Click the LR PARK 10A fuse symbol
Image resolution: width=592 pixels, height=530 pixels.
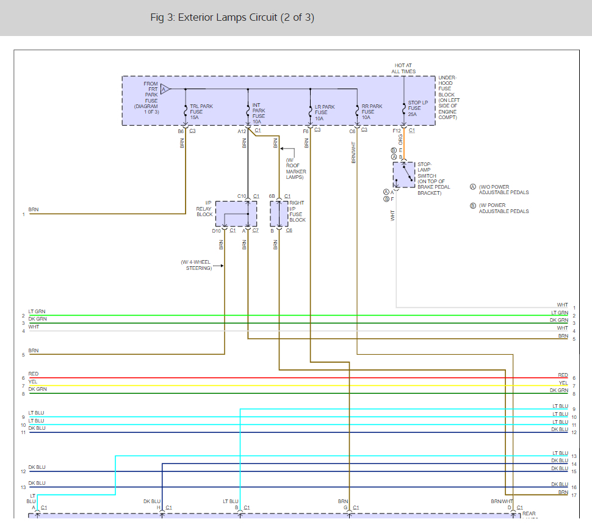(311, 110)
